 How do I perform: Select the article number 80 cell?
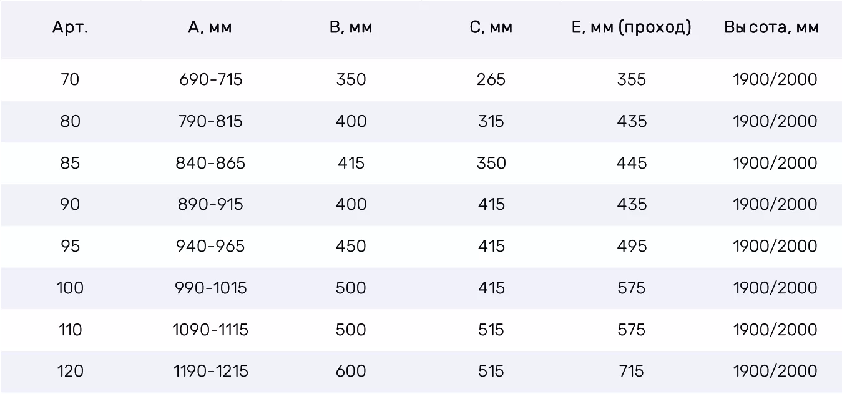pos(71,121)
